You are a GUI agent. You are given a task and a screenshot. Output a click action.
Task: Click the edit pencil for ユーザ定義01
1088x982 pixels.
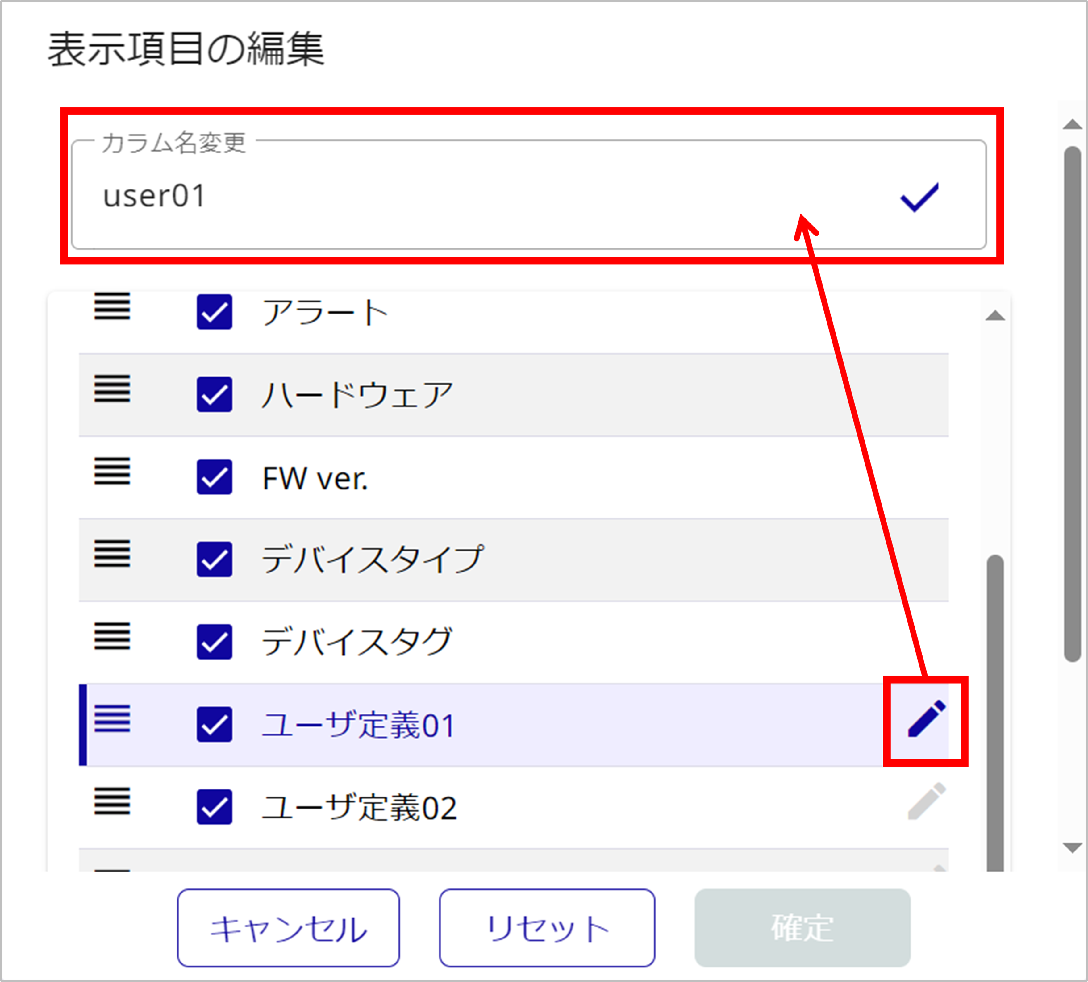[926, 719]
